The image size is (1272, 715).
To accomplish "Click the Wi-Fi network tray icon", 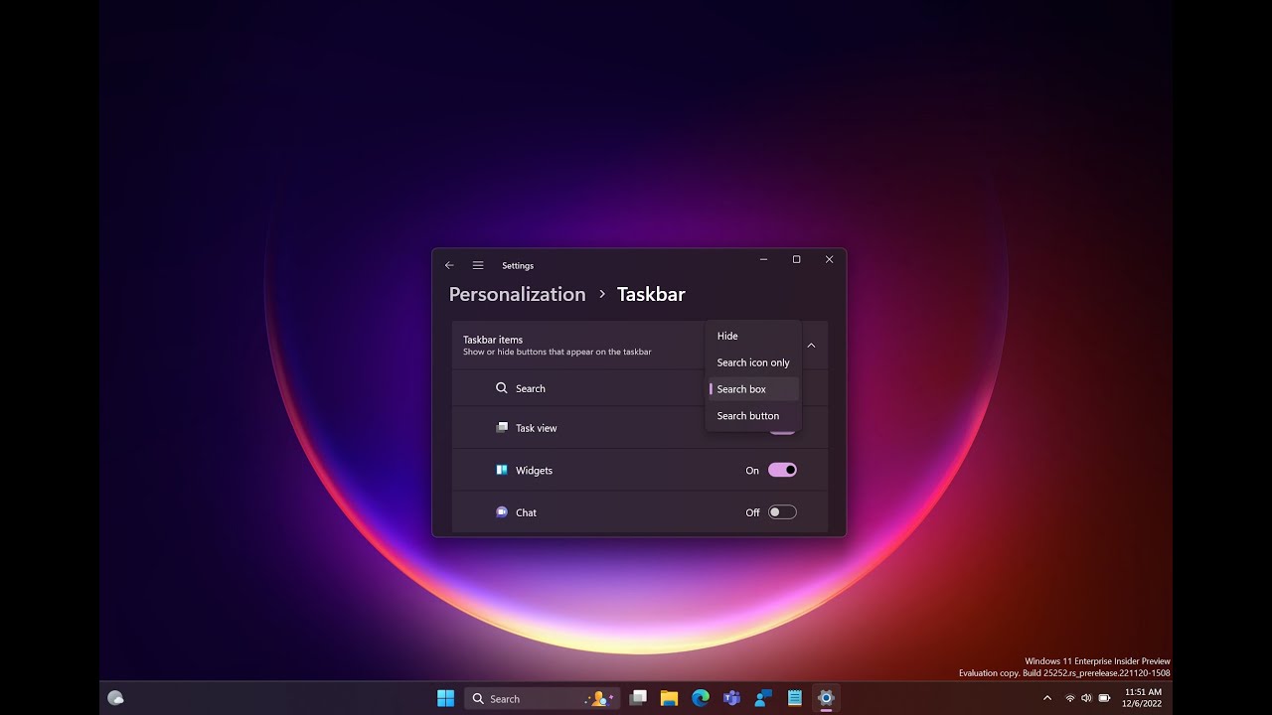I will pyautogui.click(x=1070, y=698).
